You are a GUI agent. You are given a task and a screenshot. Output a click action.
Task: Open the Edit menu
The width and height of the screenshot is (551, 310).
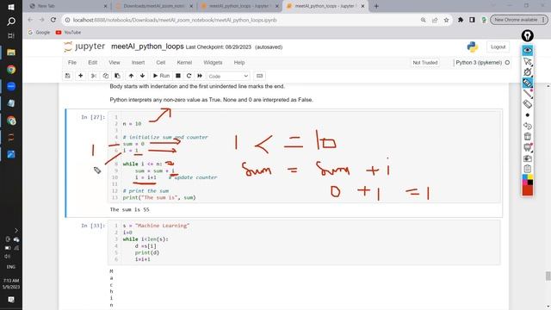93,63
